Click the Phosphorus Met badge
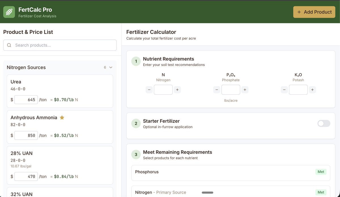The height and width of the screenshot is (197, 340). pos(321,172)
